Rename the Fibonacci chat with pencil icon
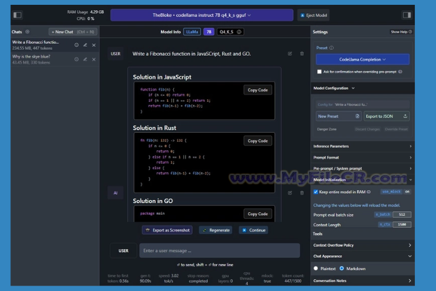This screenshot has height=291, width=436. click(x=85, y=45)
